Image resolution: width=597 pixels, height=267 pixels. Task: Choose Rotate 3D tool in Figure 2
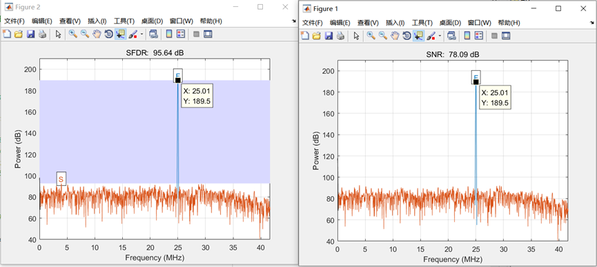(108, 34)
